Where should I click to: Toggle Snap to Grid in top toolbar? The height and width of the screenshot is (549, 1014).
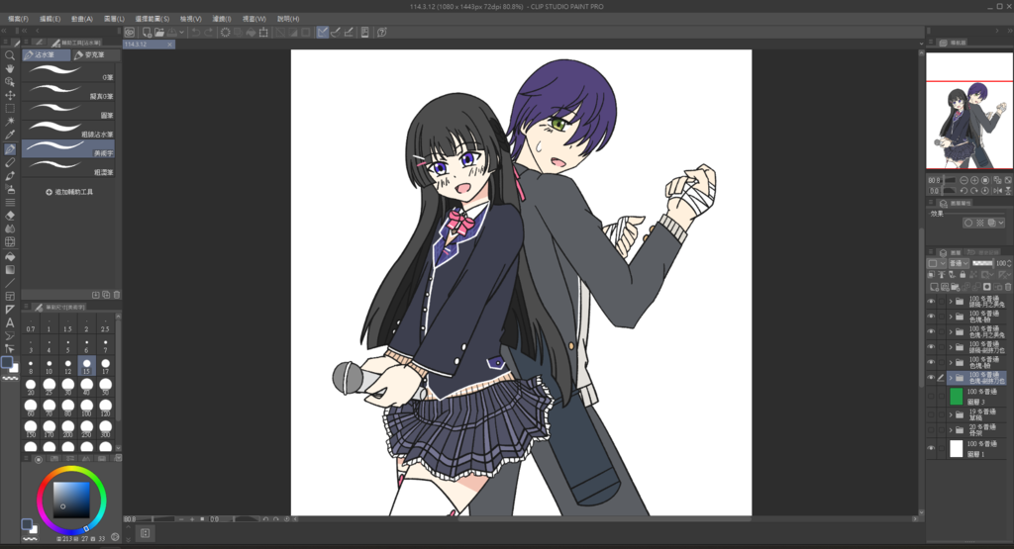pyautogui.click(x=349, y=33)
